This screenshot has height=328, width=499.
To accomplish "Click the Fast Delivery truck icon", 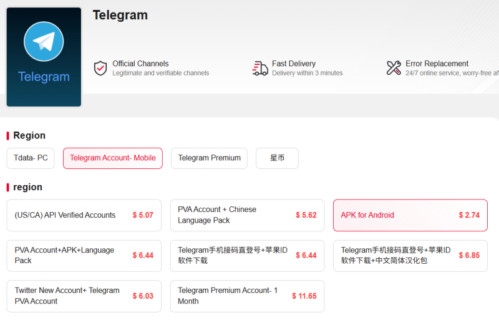I will 260,68.
